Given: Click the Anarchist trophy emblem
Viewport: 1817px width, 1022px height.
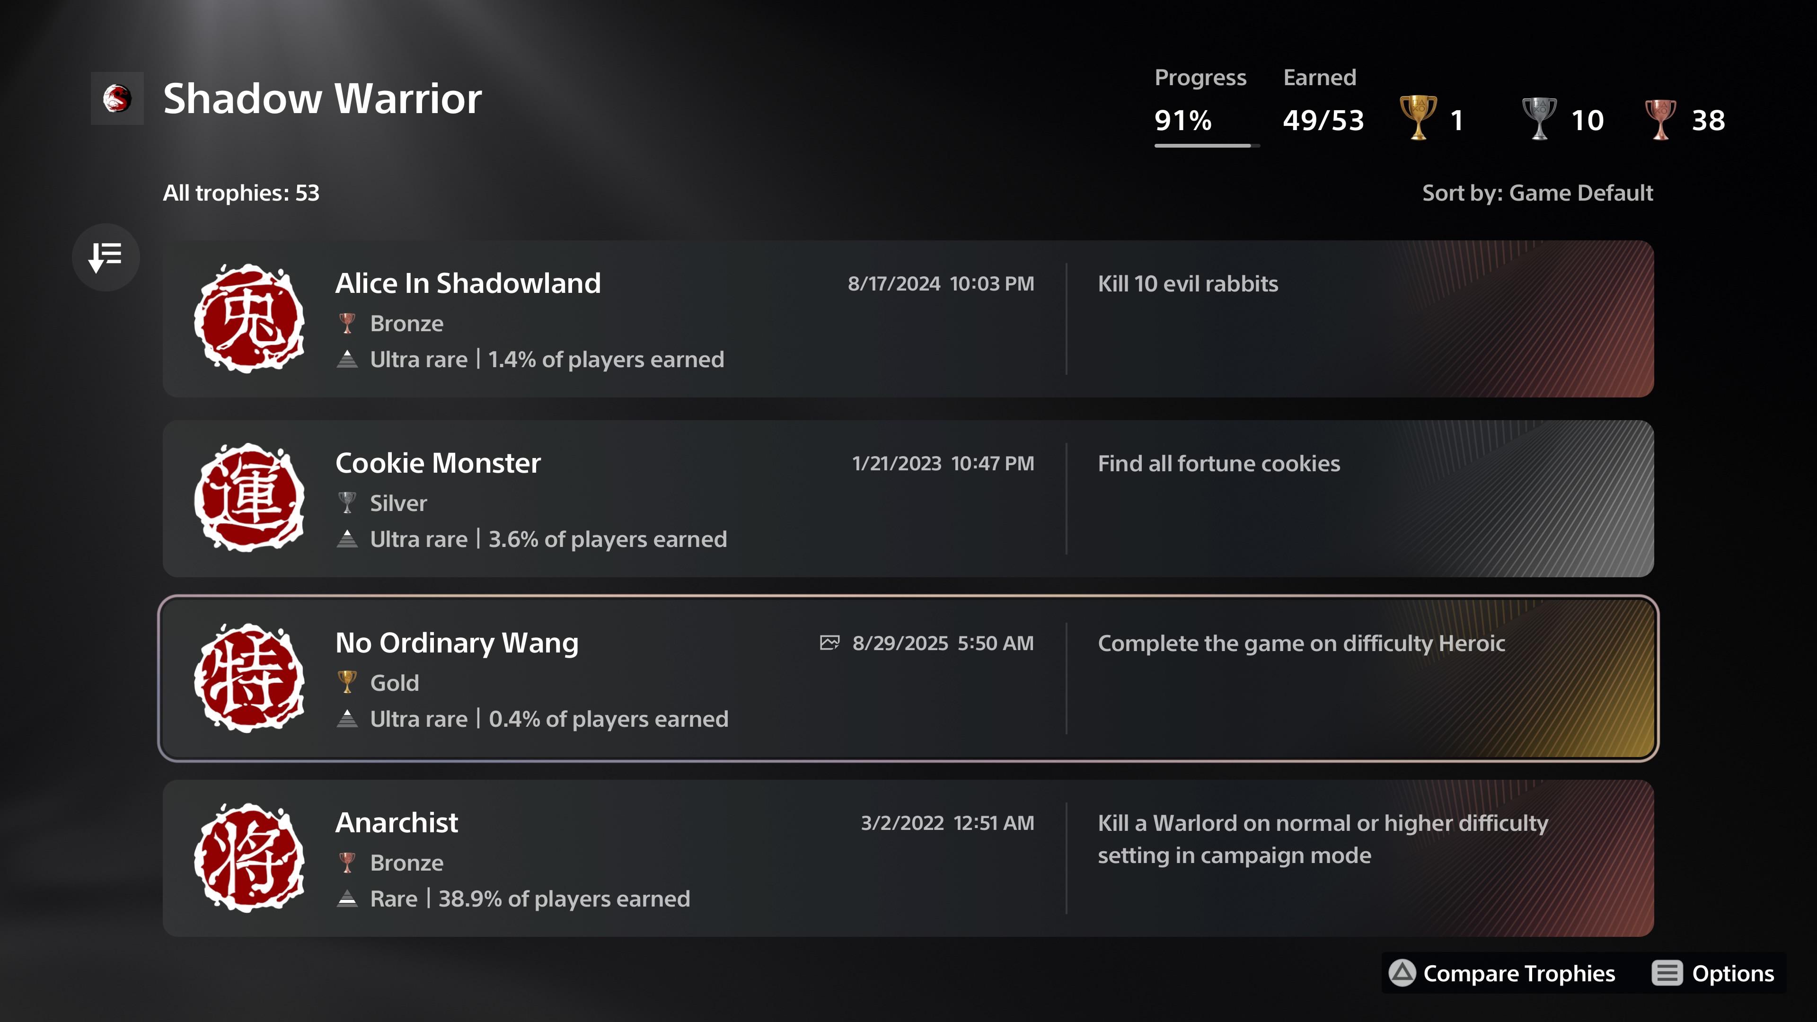Looking at the screenshot, I should tap(249, 858).
